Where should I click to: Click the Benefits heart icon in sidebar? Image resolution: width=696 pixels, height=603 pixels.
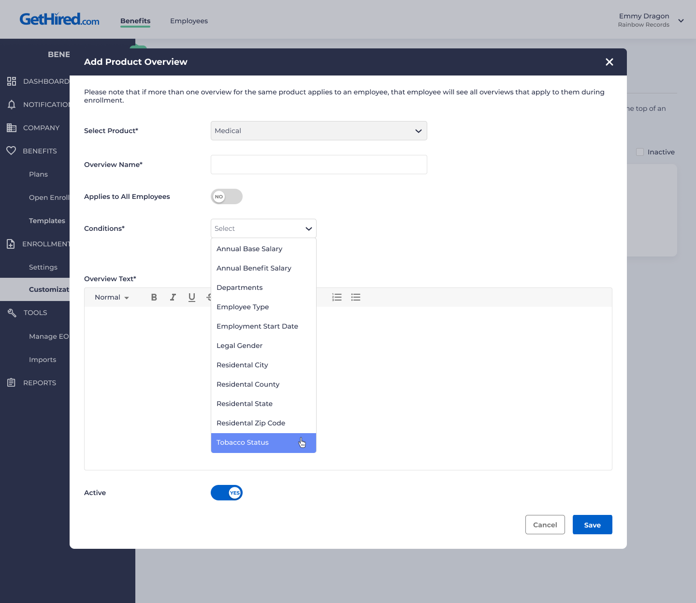(11, 151)
